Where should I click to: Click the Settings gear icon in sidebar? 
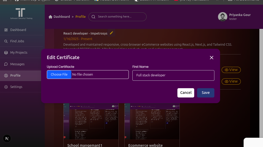pos(6,87)
